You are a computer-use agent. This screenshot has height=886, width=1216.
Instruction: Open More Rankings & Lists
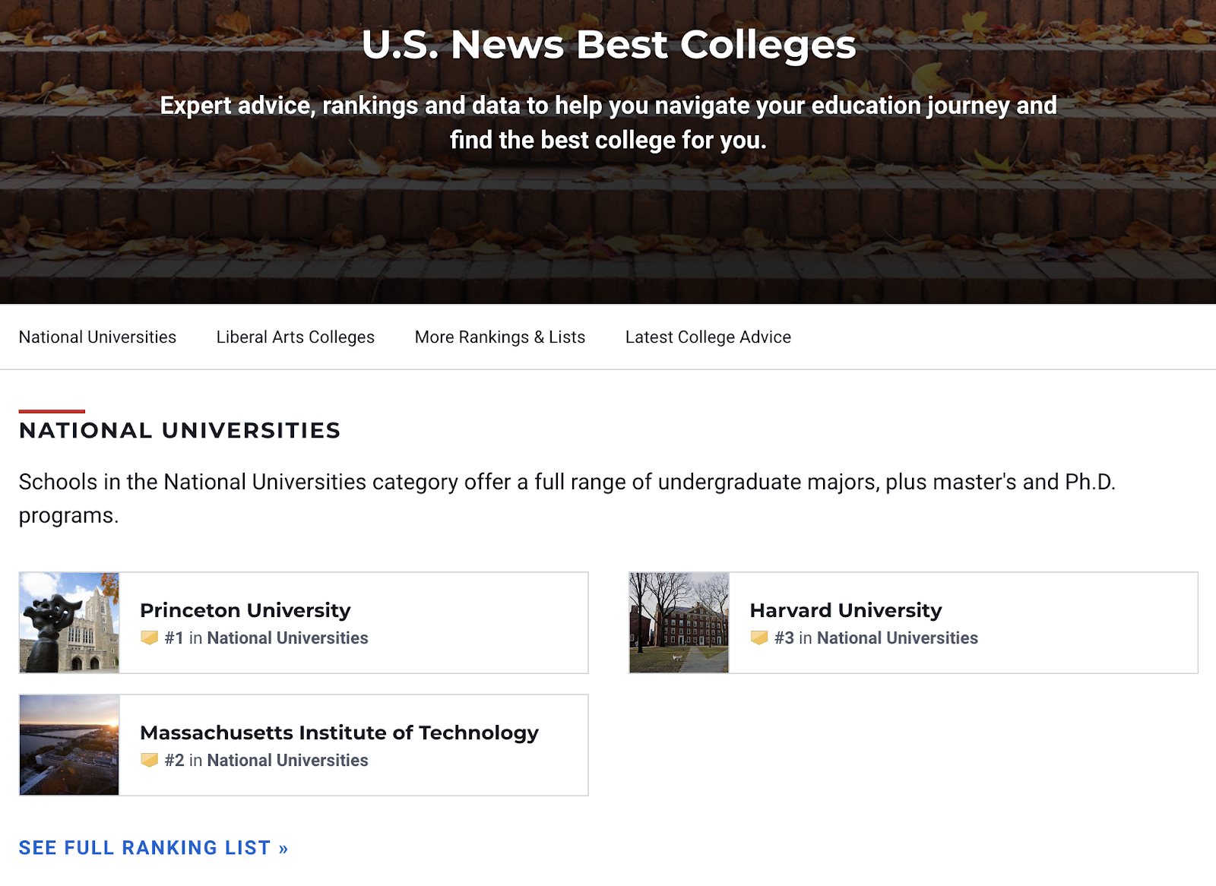(499, 337)
